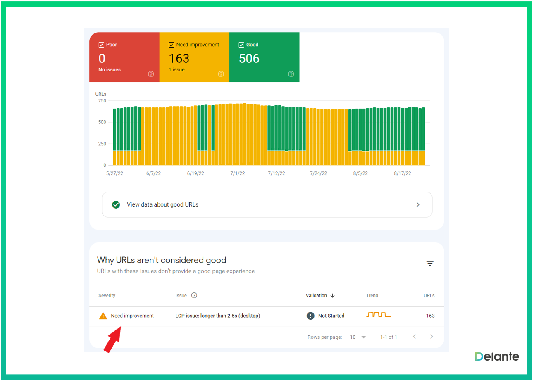Toggle the Good checkbox
Image resolution: width=534 pixels, height=380 pixels.
pyautogui.click(x=241, y=45)
